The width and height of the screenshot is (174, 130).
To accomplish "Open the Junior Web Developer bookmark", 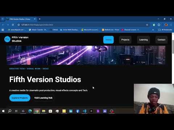I will [69, 30].
